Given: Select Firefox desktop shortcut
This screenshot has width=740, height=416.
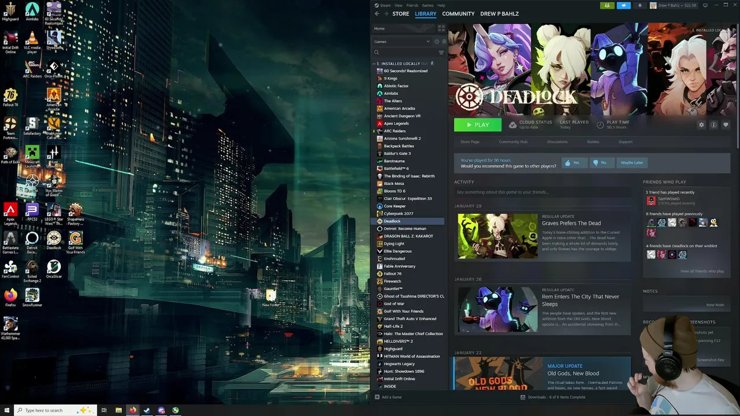Looking at the screenshot, I should 10,298.
